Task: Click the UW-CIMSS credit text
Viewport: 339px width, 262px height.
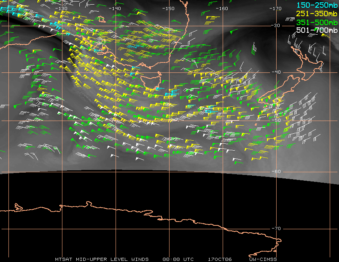Action: 263,259
